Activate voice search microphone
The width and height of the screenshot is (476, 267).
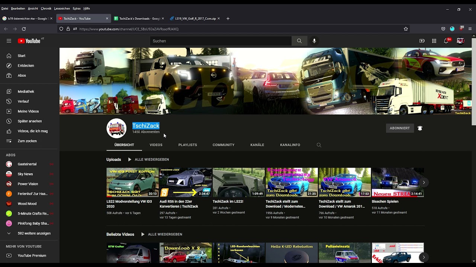point(314,41)
